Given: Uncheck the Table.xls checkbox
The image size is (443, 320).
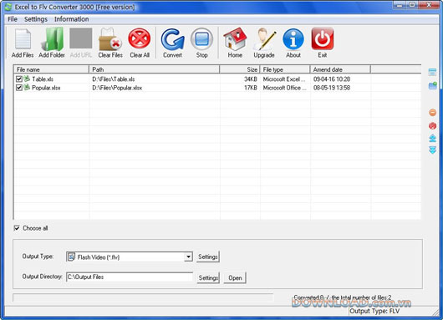Looking at the screenshot, I should click(19, 79).
